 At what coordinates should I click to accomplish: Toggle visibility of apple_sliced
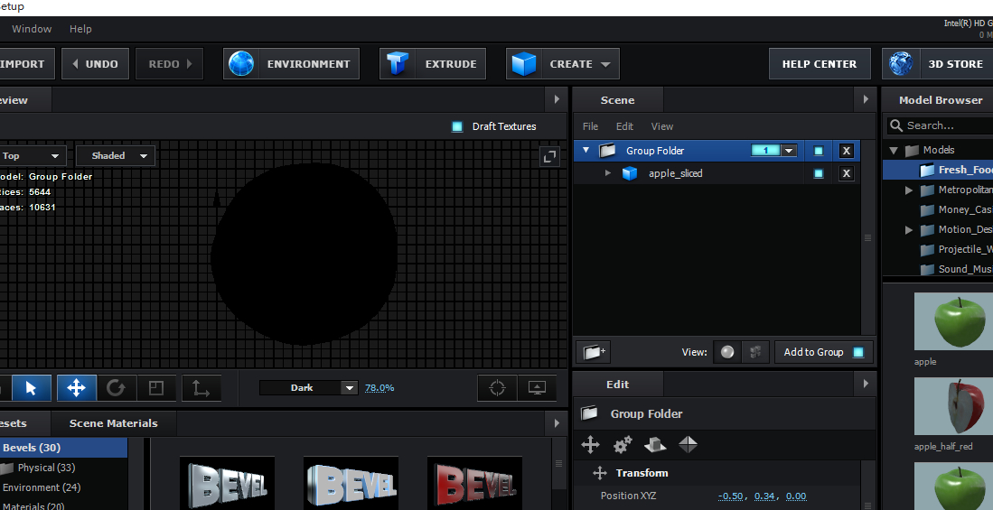(819, 173)
